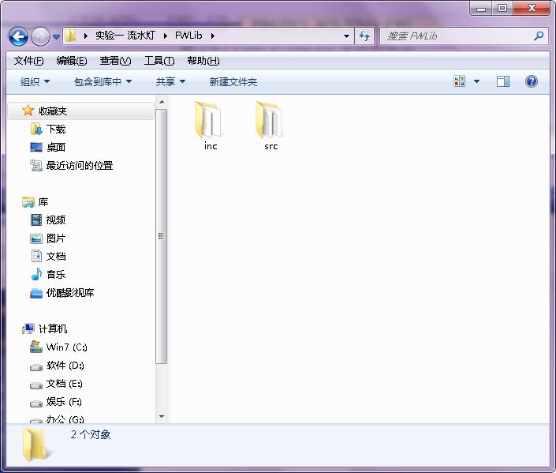Click the 2 个对象 status text
Image resolution: width=556 pixels, height=473 pixels.
pos(91,434)
